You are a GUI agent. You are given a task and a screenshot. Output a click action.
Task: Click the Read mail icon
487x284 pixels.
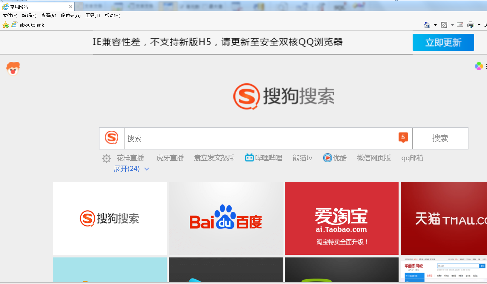(x=460, y=25)
